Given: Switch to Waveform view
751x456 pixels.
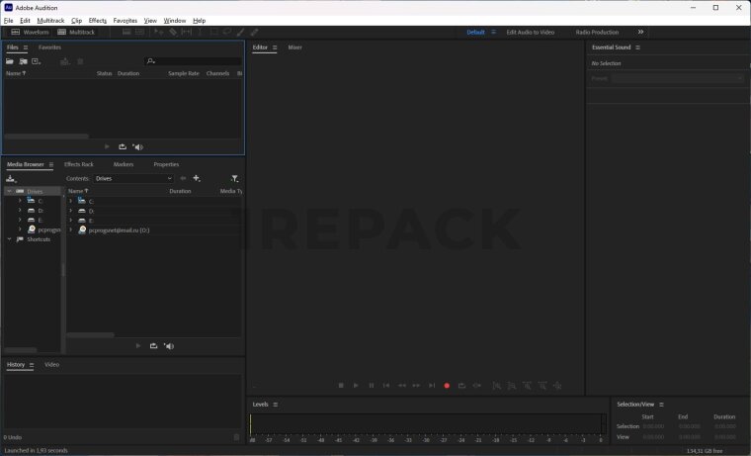Looking at the screenshot, I should (30, 32).
